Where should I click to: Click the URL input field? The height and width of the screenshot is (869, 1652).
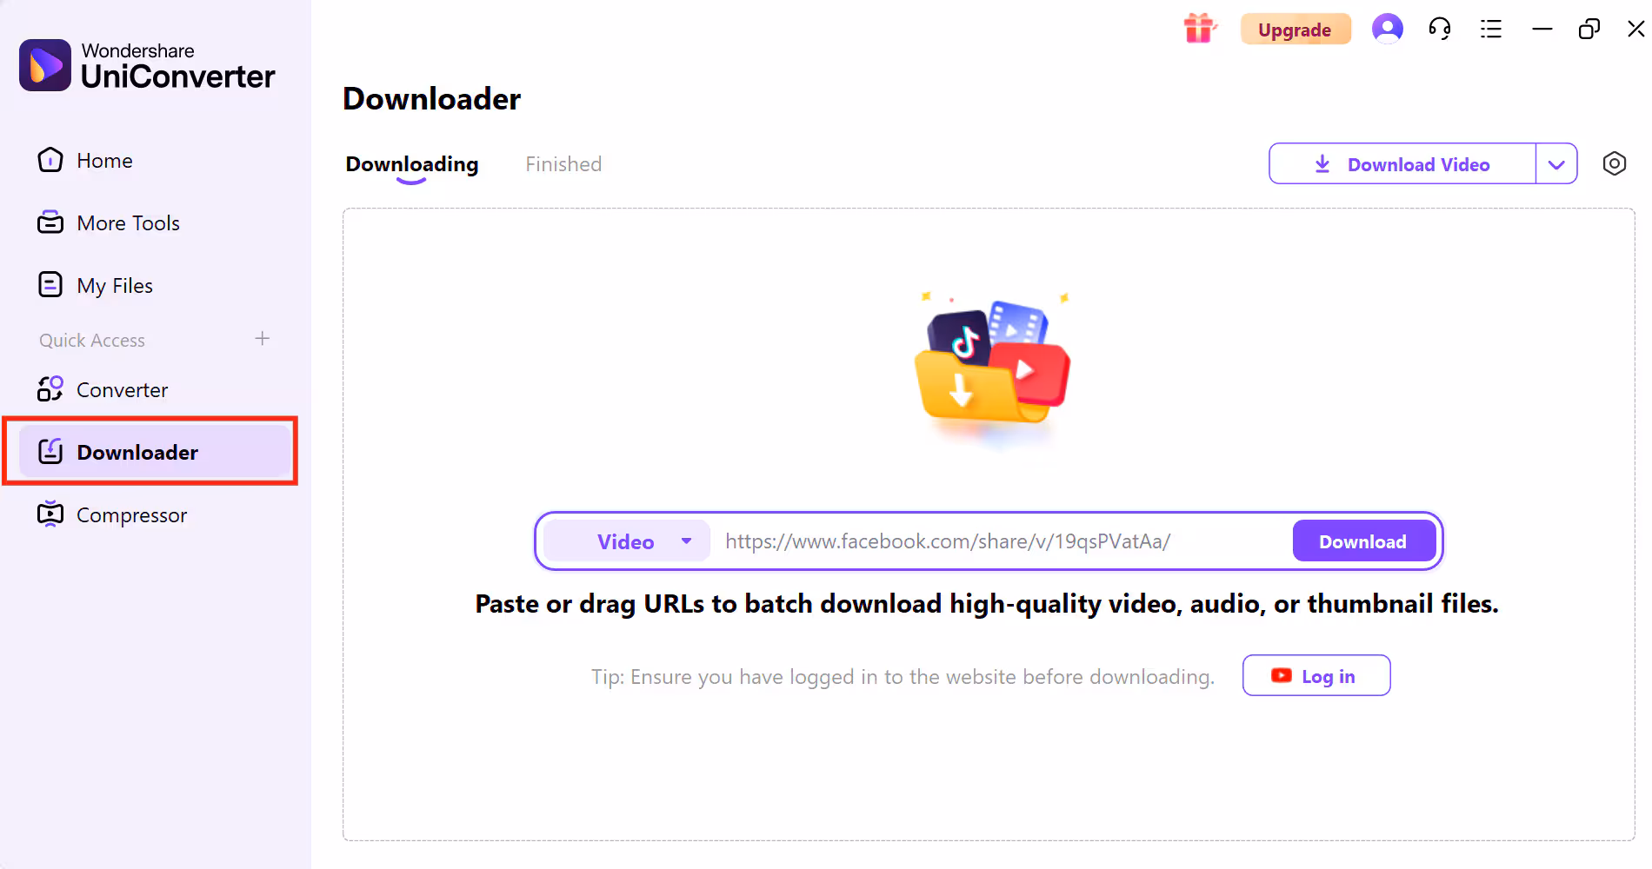pyautogui.click(x=1000, y=541)
